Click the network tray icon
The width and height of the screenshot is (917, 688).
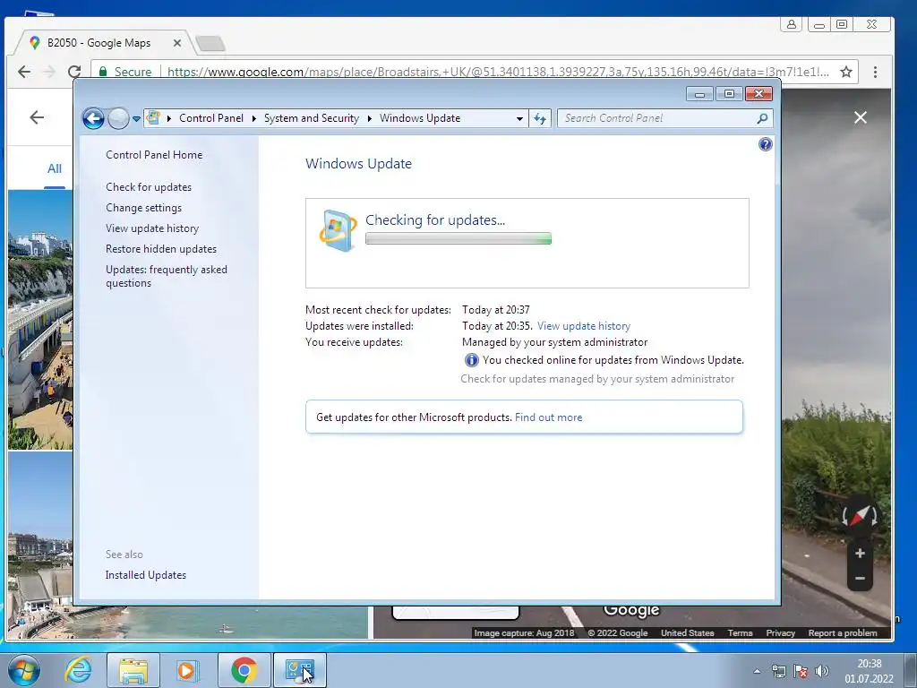tap(778, 671)
